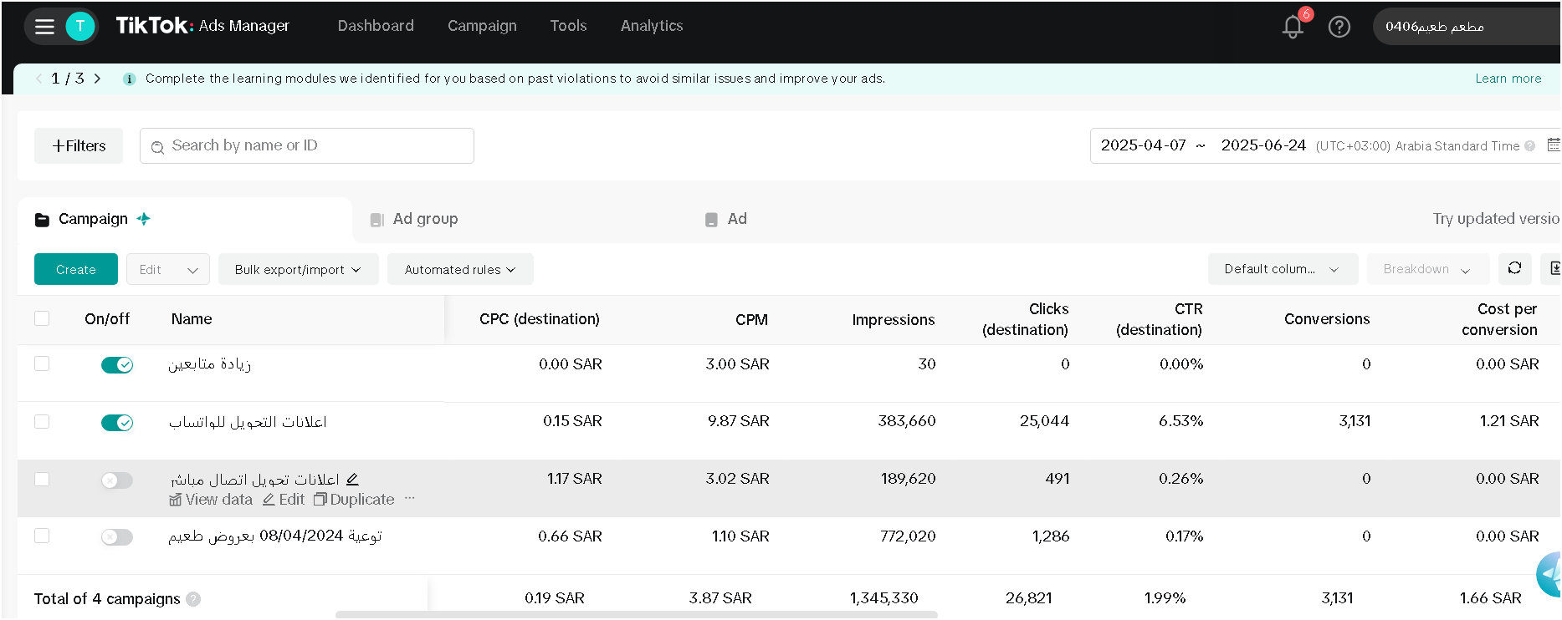
Task: Click the Create campaign button
Action: point(76,269)
